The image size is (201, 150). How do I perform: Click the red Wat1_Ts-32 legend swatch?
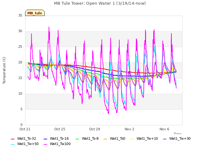(x=13, y=139)
